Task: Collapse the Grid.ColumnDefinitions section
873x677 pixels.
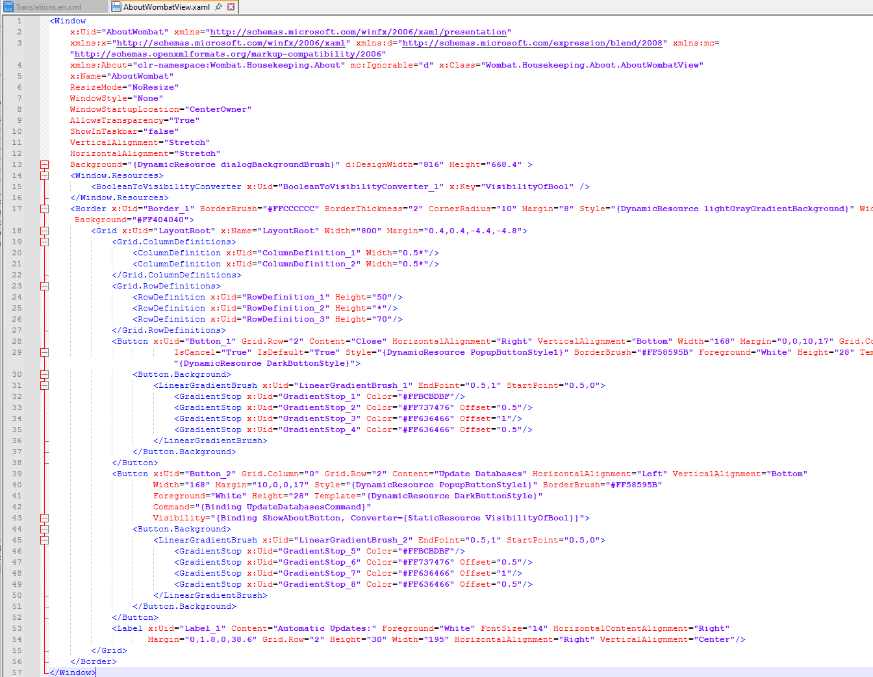Action: 44,242
